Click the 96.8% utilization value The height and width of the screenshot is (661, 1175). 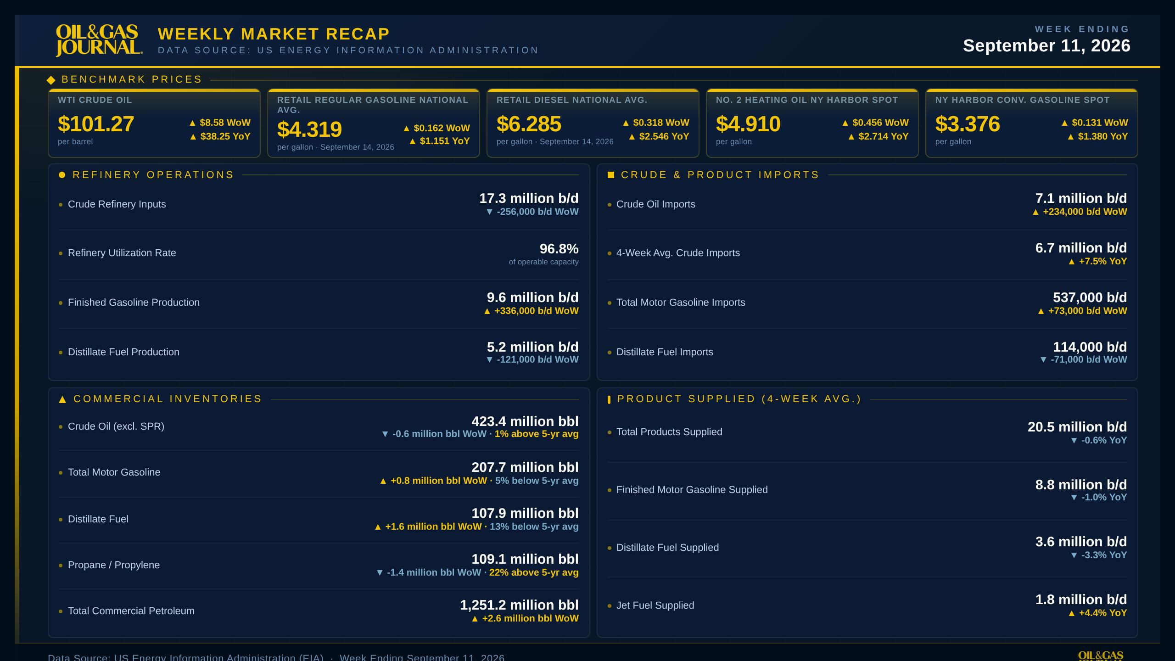tap(559, 249)
